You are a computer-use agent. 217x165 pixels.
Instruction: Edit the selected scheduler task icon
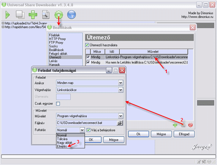pyautogui.click(x=183, y=125)
